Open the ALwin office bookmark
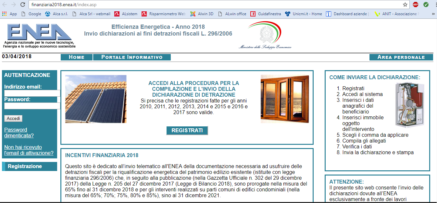Viewport: 437px width, 203px height. [x=232, y=14]
